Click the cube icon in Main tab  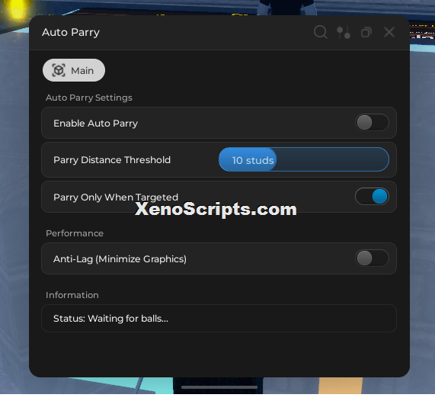tap(59, 70)
